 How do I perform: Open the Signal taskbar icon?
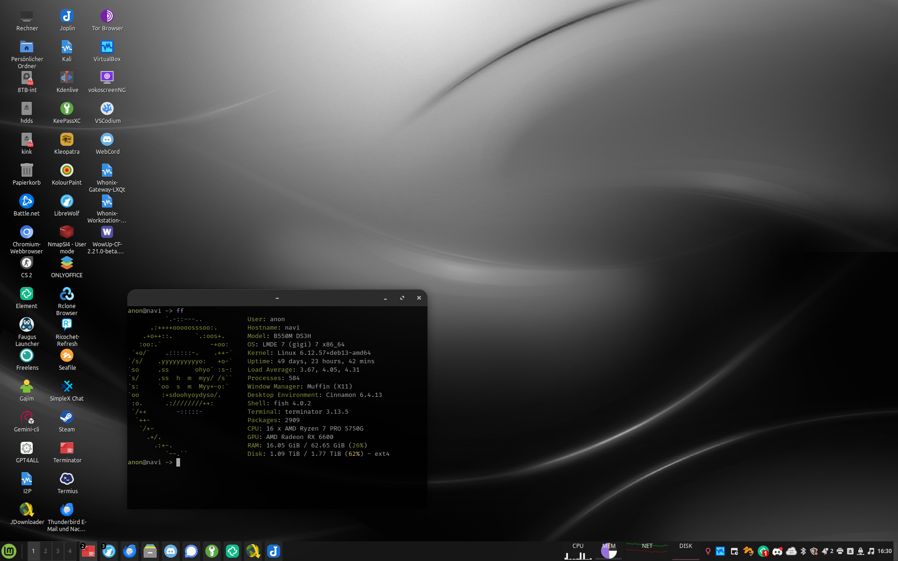point(191,551)
